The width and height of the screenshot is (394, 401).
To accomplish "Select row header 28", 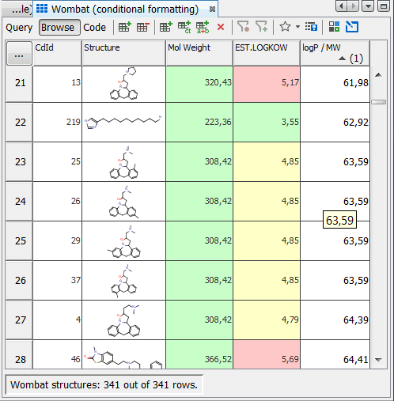I will pos(19,354).
